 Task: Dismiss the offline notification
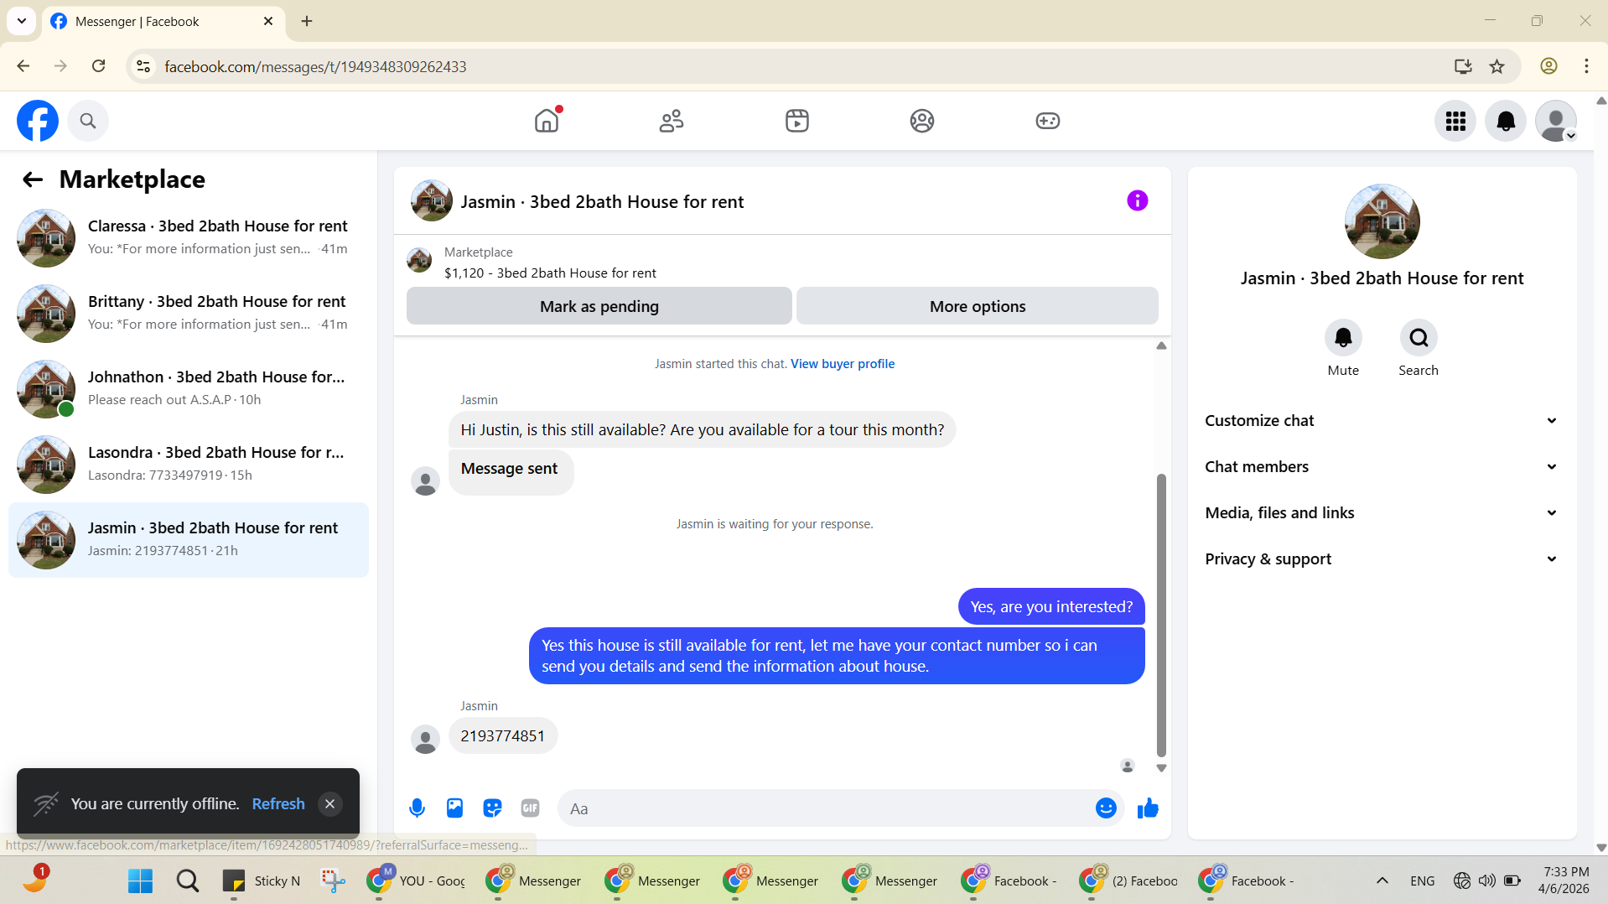[x=330, y=803]
